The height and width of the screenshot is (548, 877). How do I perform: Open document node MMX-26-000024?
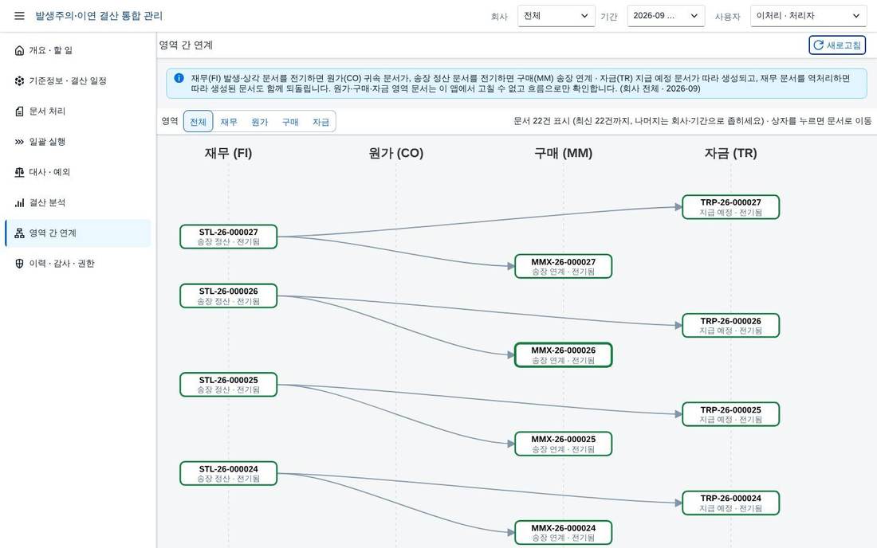[x=563, y=532]
